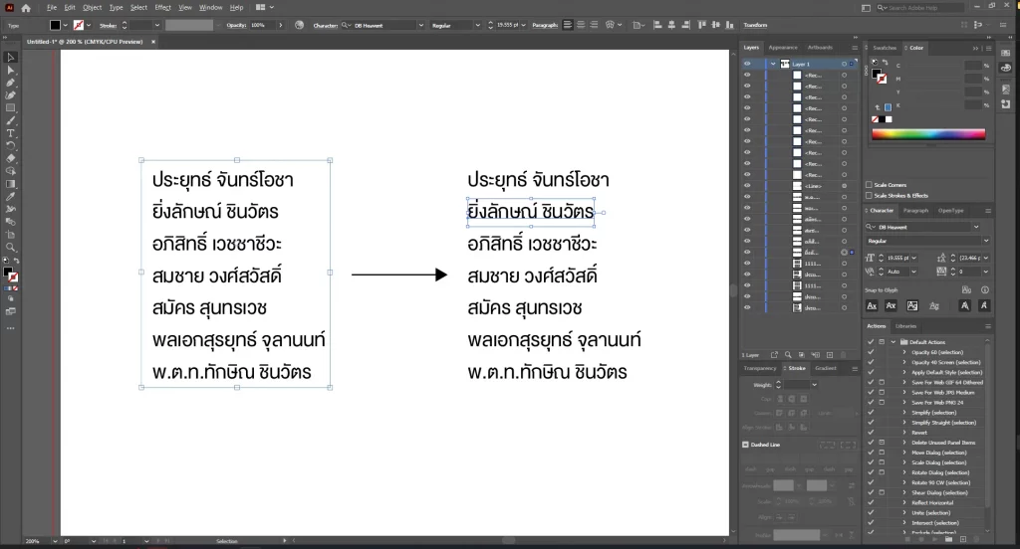Click the Character link in control bar

(326, 25)
